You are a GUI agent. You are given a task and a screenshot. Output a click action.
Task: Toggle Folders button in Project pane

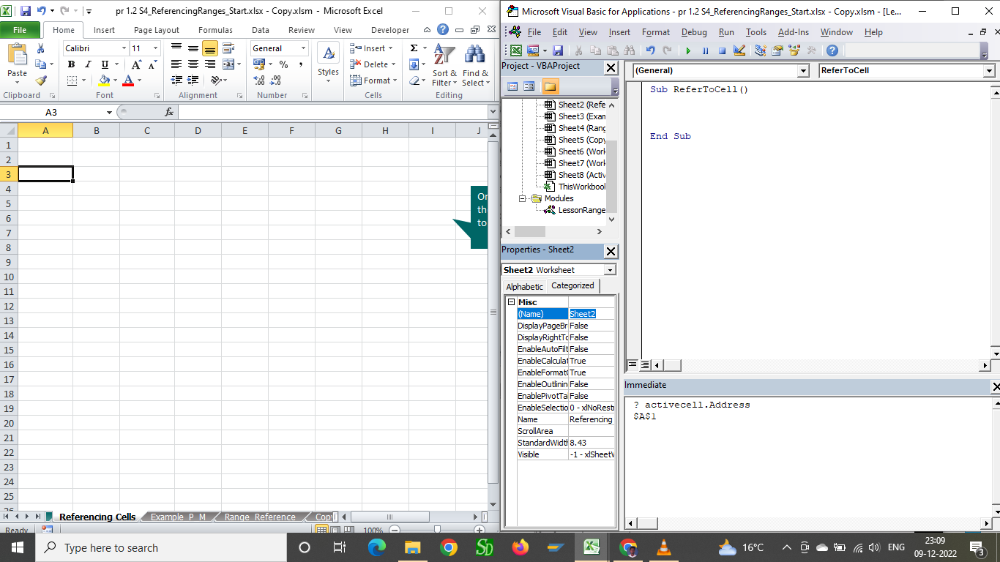tap(550, 86)
